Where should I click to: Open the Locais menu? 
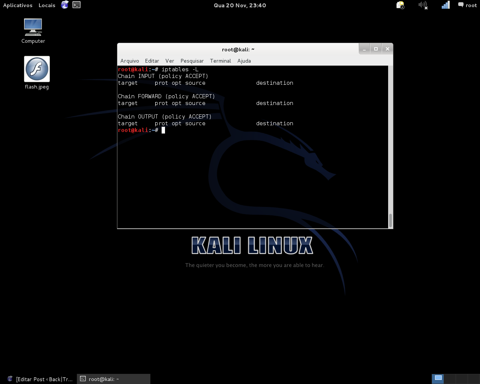pyautogui.click(x=47, y=5)
